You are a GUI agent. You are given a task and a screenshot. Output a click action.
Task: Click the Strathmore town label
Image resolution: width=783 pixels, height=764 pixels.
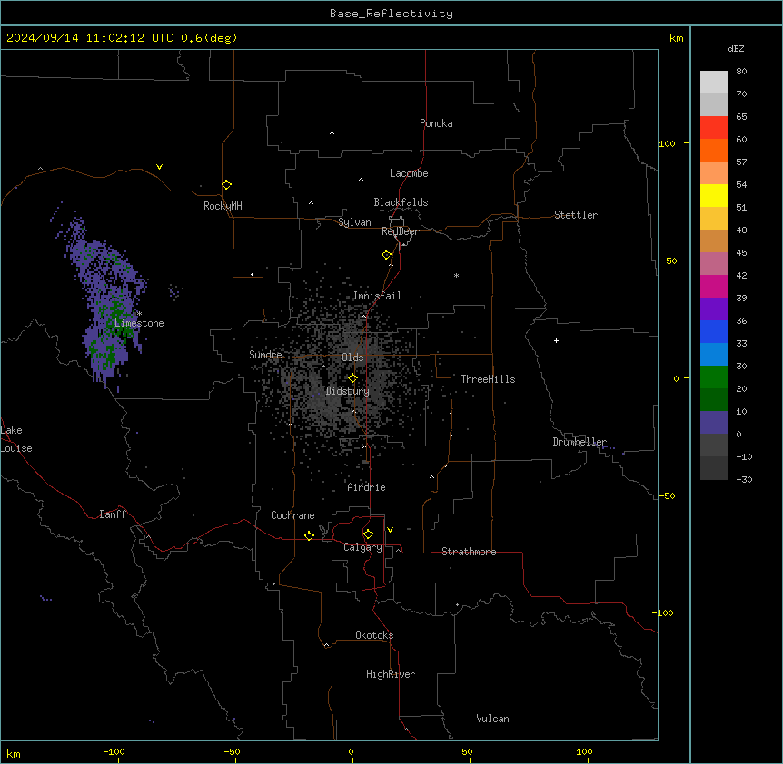click(469, 552)
